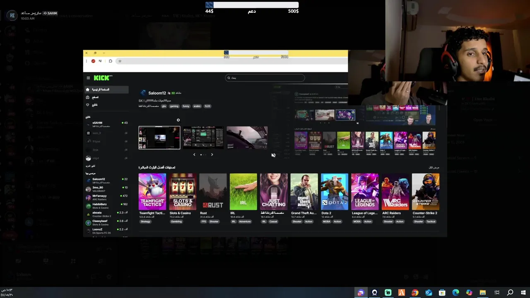Open the webcam app taskbar icon
Screen dimensions: 530x298
(374, 293)
